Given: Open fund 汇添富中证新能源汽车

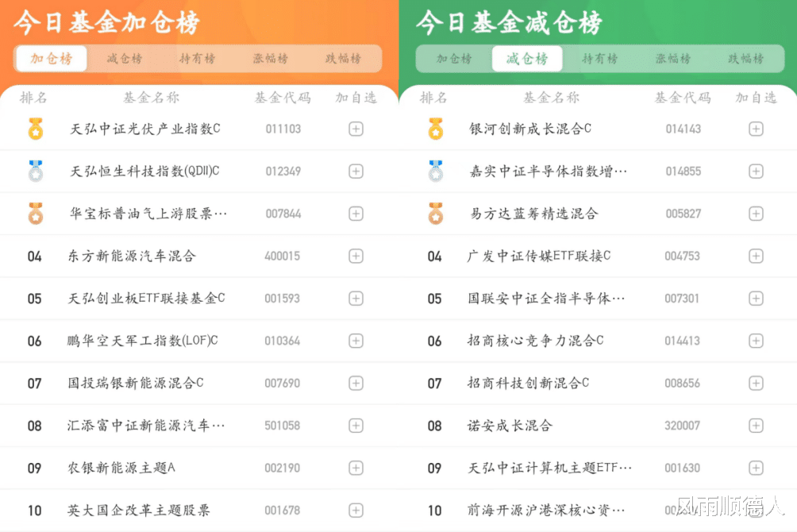Looking at the screenshot, I should point(146,426).
